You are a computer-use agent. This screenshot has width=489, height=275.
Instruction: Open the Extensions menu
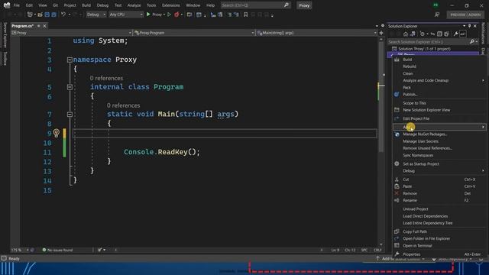[171, 5]
